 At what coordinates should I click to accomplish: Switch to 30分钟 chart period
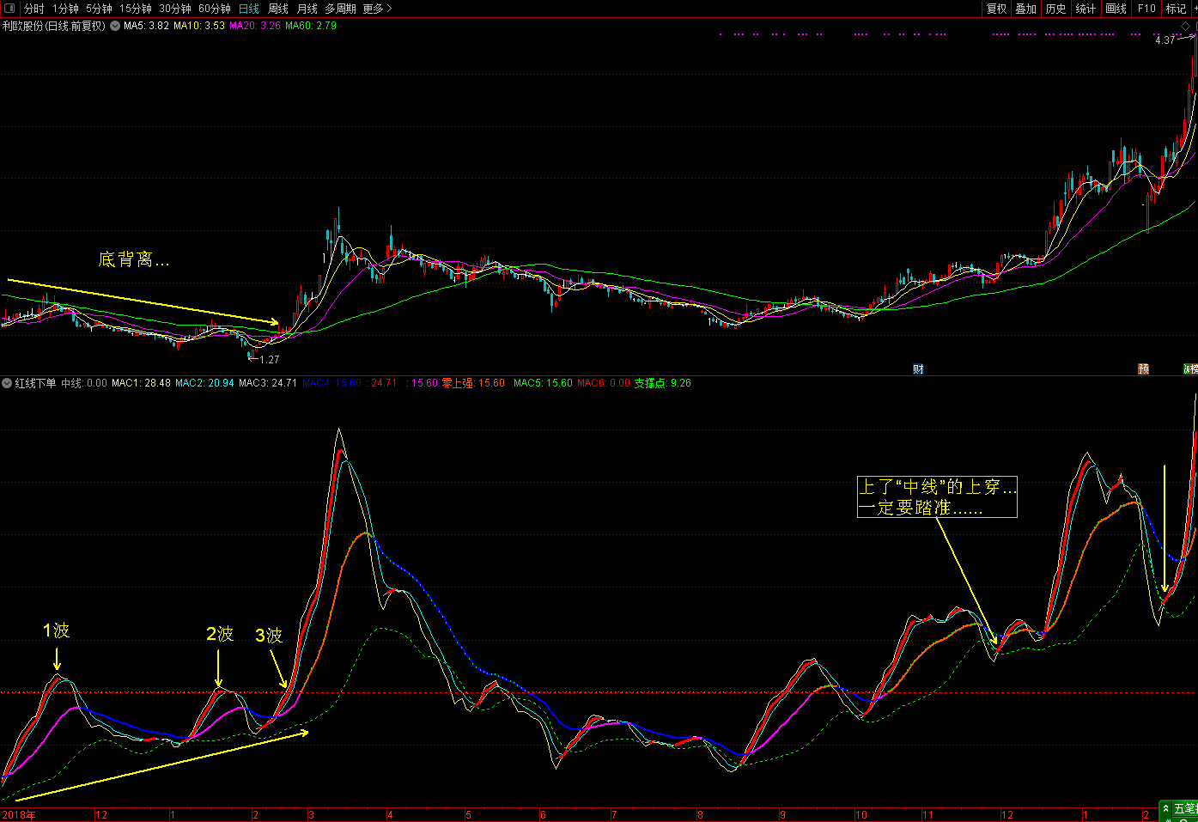175,9
